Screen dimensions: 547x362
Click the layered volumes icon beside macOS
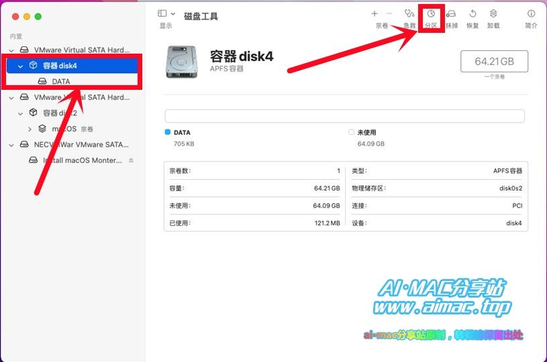42,129
